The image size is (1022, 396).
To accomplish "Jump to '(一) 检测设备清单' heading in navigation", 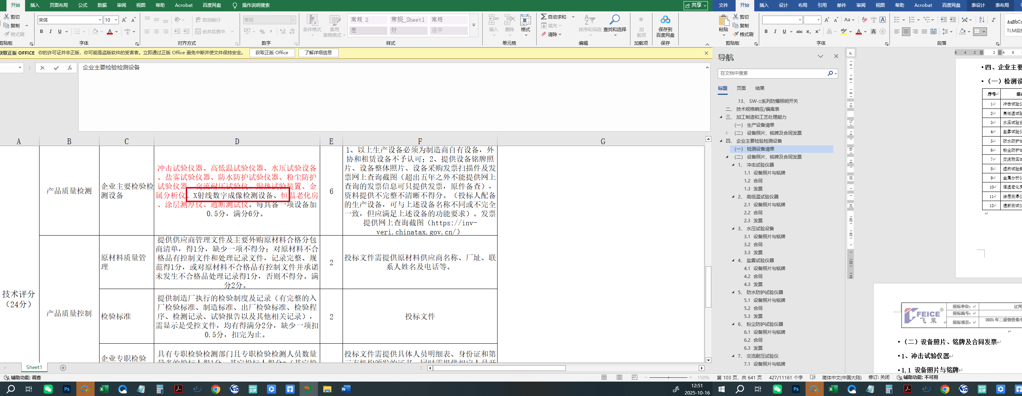I will tap(755, 149).
